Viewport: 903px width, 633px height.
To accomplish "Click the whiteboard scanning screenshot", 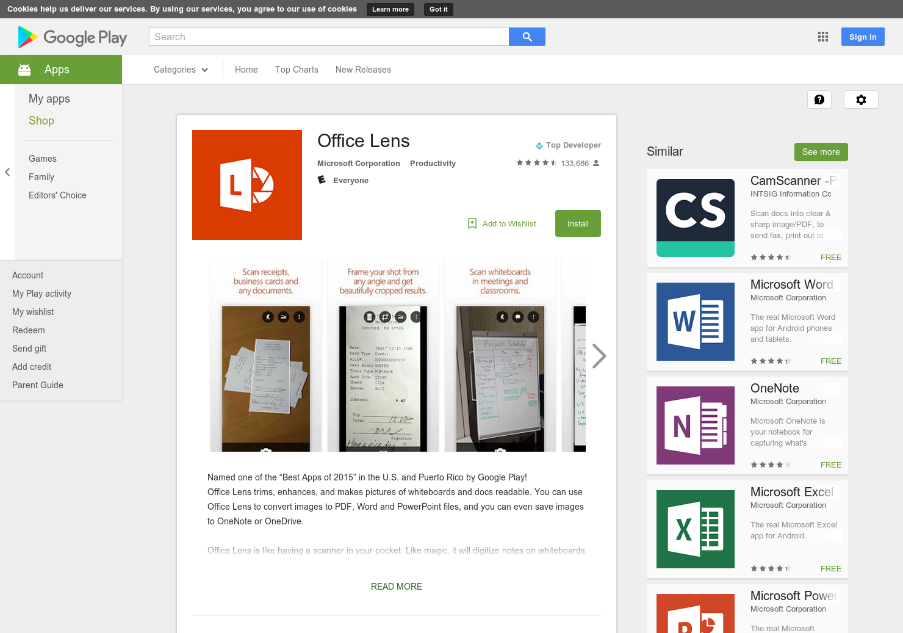I will pyautogui.click(x=500, y=355).
